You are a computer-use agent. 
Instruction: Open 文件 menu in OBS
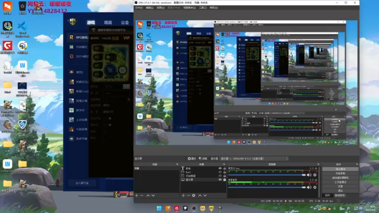pyautogui.click(x=139, y=8)
